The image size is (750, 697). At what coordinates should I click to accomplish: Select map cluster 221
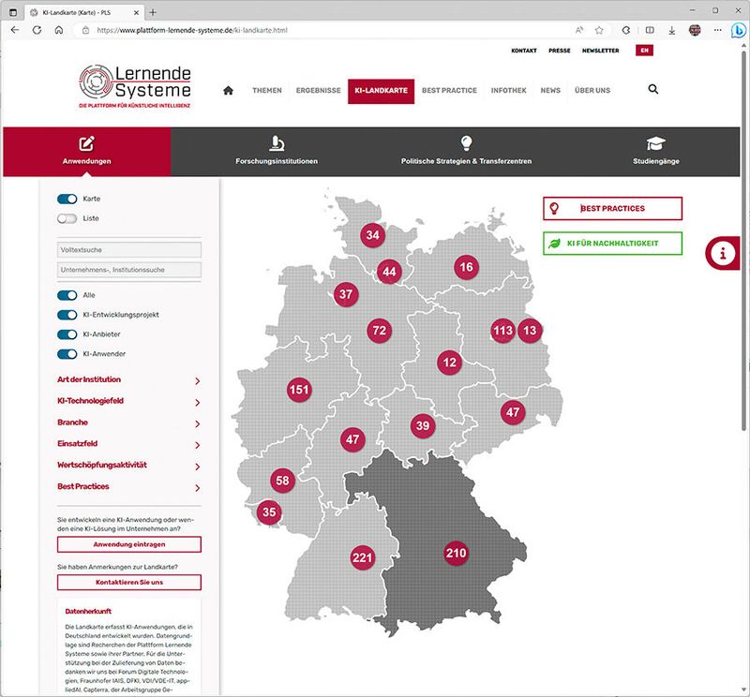click(x=362, y=557)
